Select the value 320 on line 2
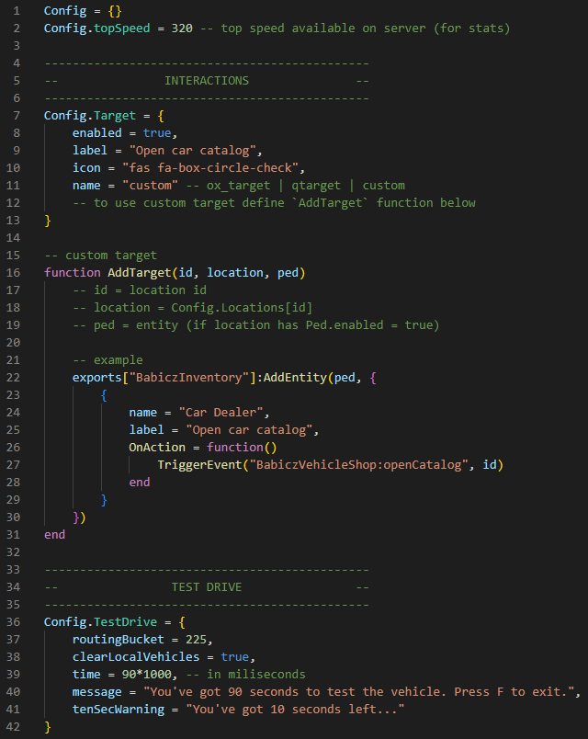This screenshot has width=588, height=739. [x=182, y=28]
